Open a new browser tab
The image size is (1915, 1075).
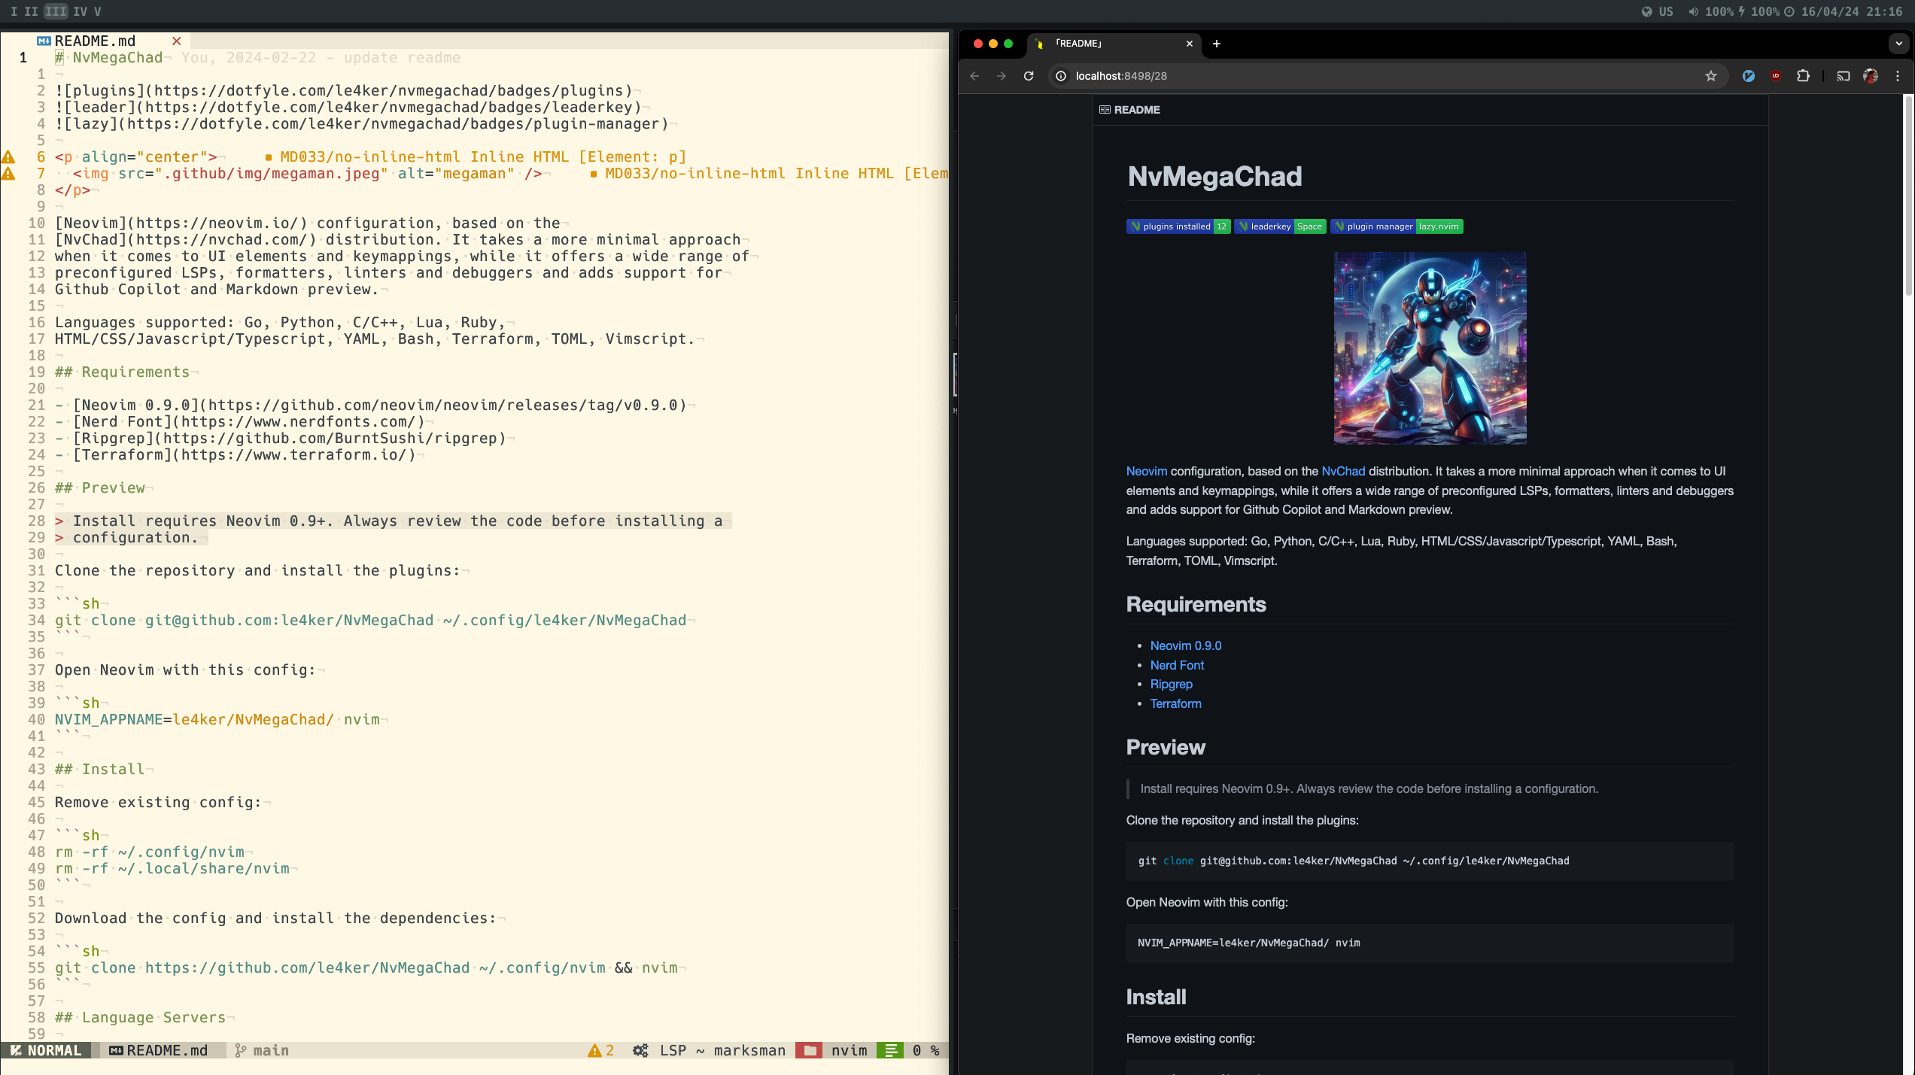[1217, 44]
